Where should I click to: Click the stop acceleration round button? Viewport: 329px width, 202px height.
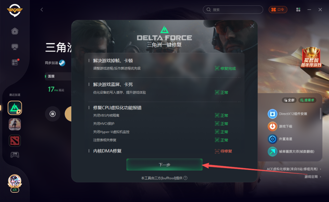52,114
